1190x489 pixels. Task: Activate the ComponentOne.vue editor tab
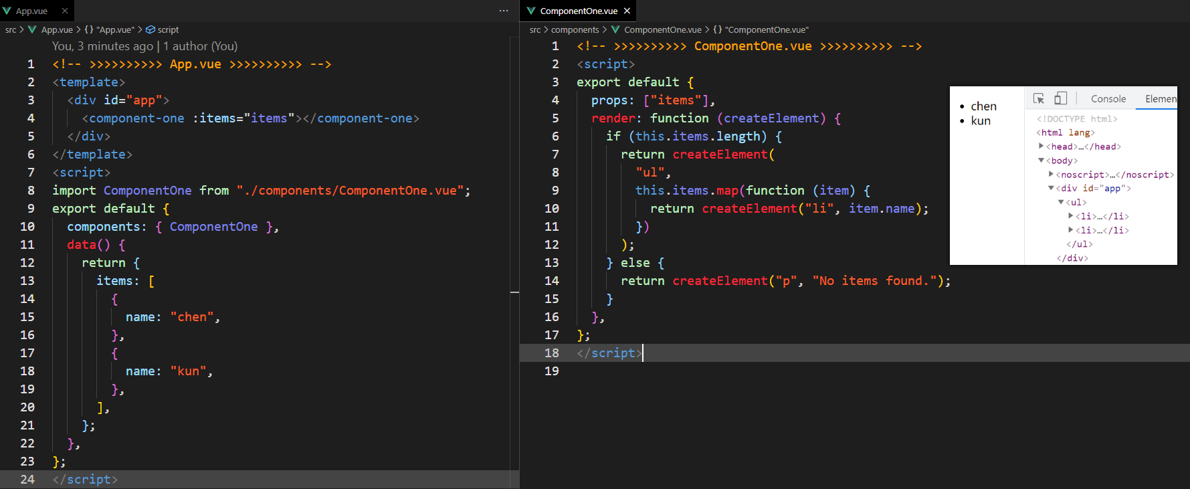[579, 11]
